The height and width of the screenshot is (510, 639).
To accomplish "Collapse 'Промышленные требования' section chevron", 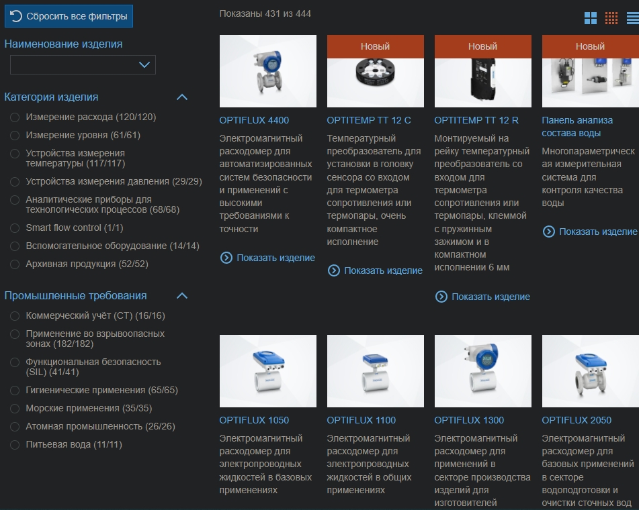I will click(x=182, y=295).
